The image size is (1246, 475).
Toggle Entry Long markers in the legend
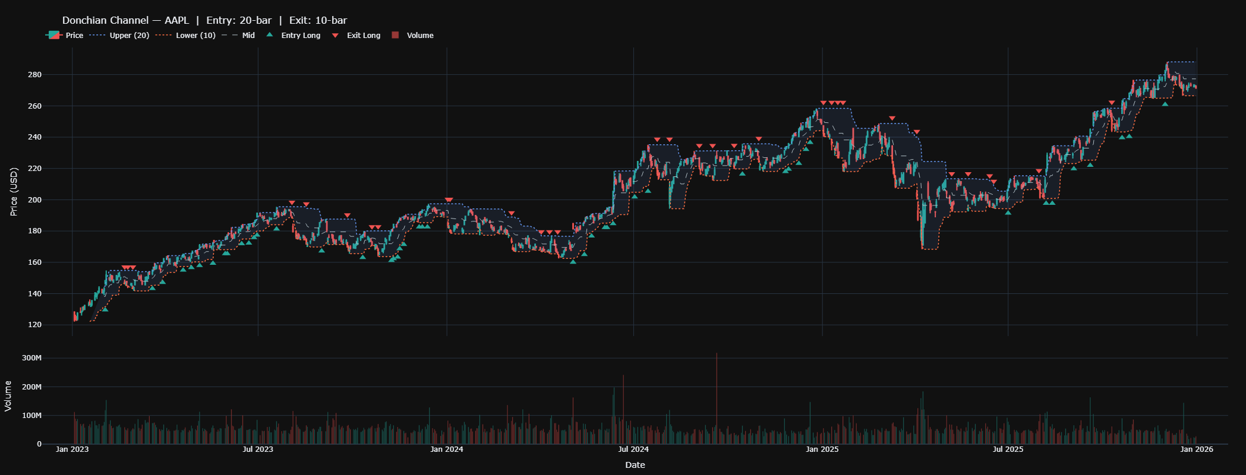click(x=292, y=36)
